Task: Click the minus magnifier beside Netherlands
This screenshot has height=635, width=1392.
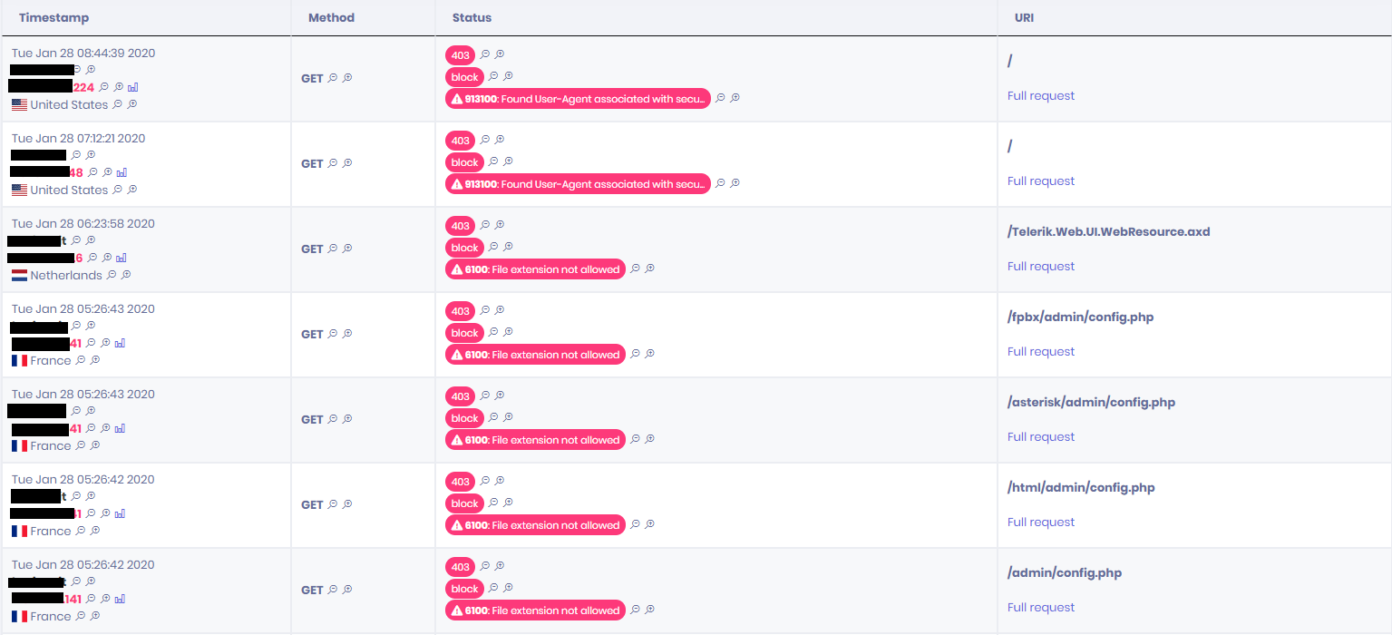Action: coord(112,275)
